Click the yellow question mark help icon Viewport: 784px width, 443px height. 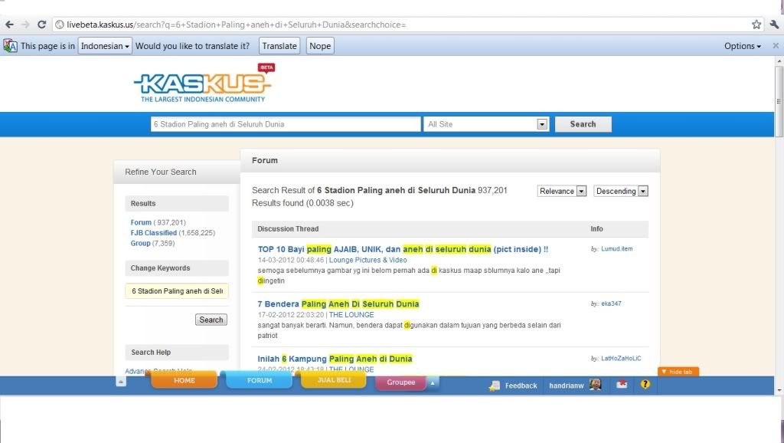coord(645,385)
